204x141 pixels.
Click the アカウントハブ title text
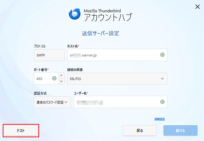[108, 17]
